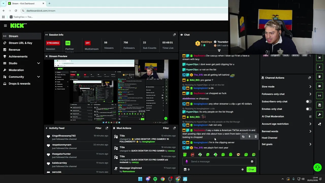This screenshot has height=183, width=325.
Task: Open AI Chat Moderation external link icon
Action: 310,116
